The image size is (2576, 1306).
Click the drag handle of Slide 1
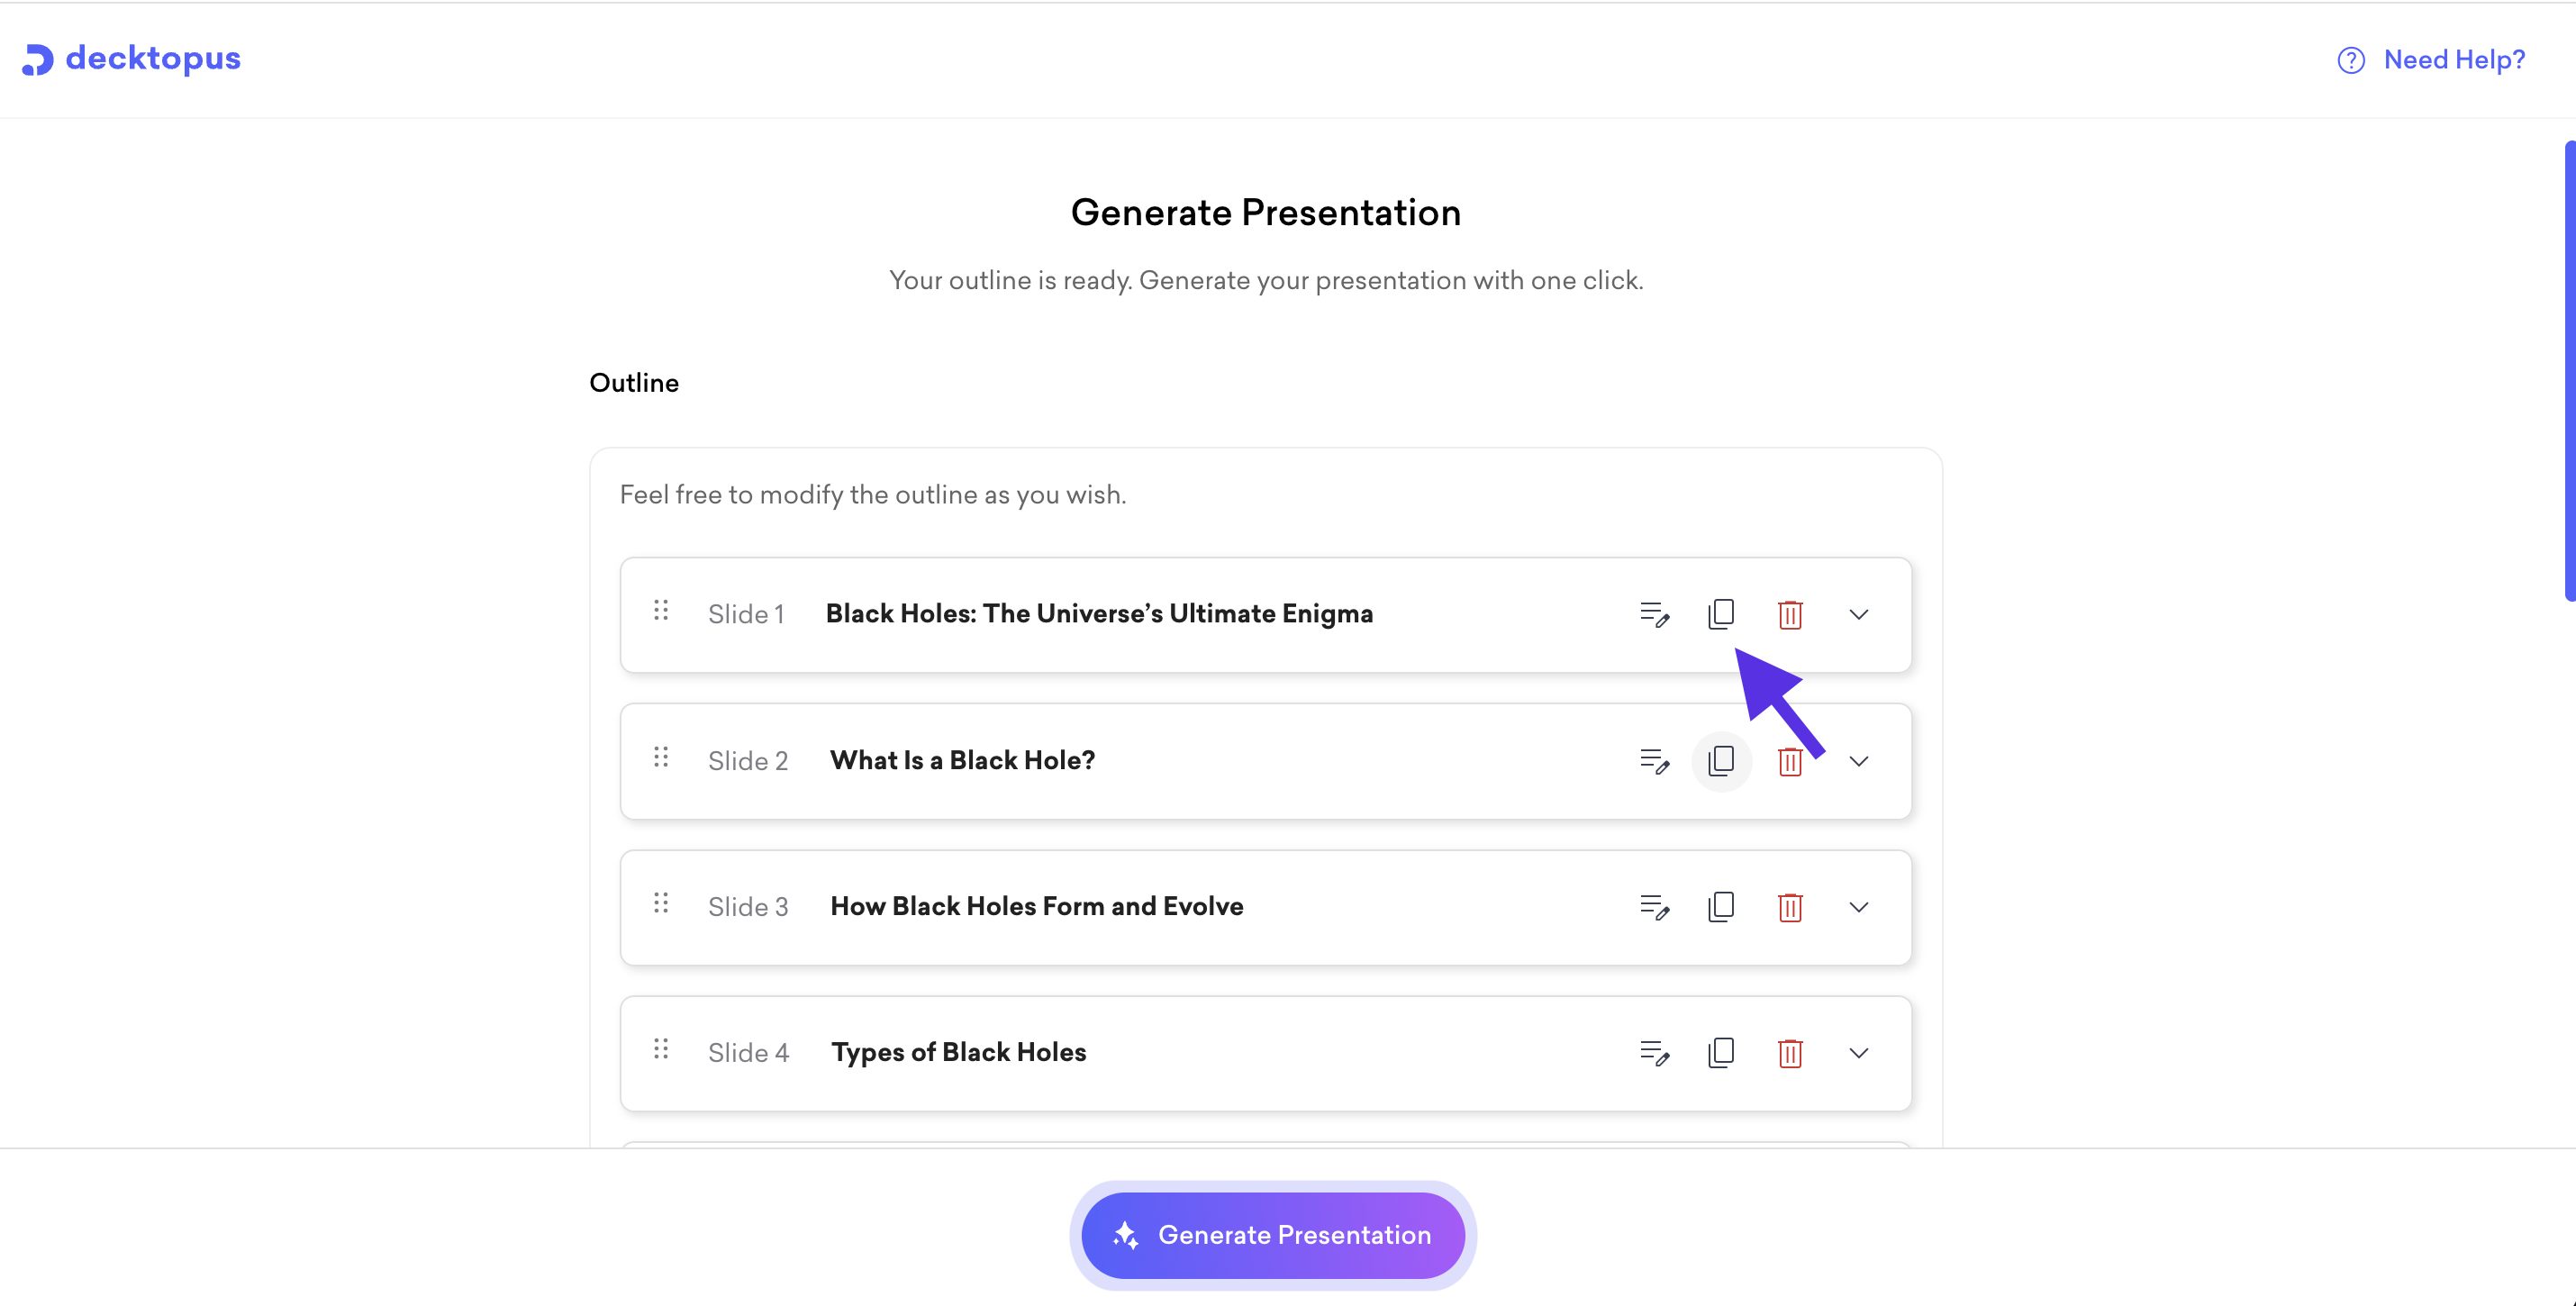tap(661, 610)
